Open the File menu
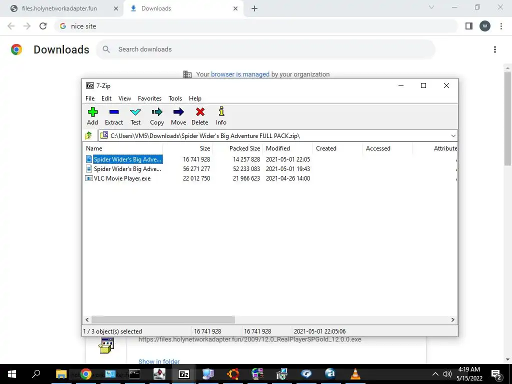Image resolution: width=512 pixels, height=384 pixels. pyautogui.click(x=90, y=98)
